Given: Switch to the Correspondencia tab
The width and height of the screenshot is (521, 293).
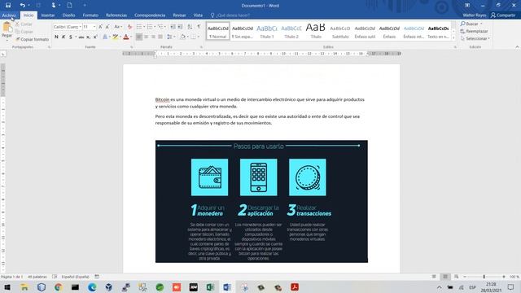Looking at the screenshot, I should pos(150,15).
